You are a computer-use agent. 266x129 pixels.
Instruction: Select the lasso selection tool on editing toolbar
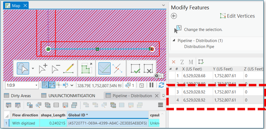pyautogui.click(x=23, y=69)
